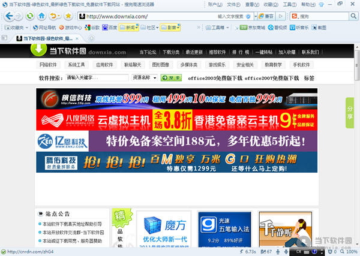Select the 当下软件园 browser tab

[x=48, y=38]
